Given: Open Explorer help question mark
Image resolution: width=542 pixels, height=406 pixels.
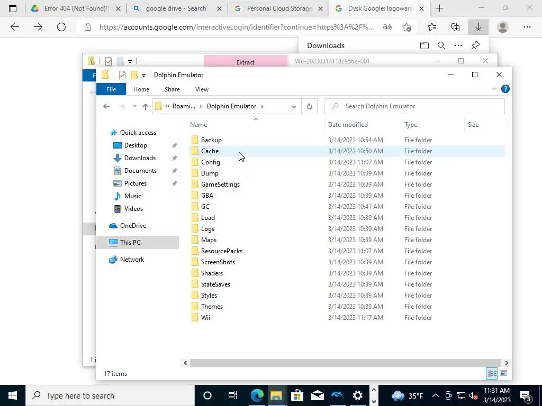Looking at the screenshot, I should (505, 89).
